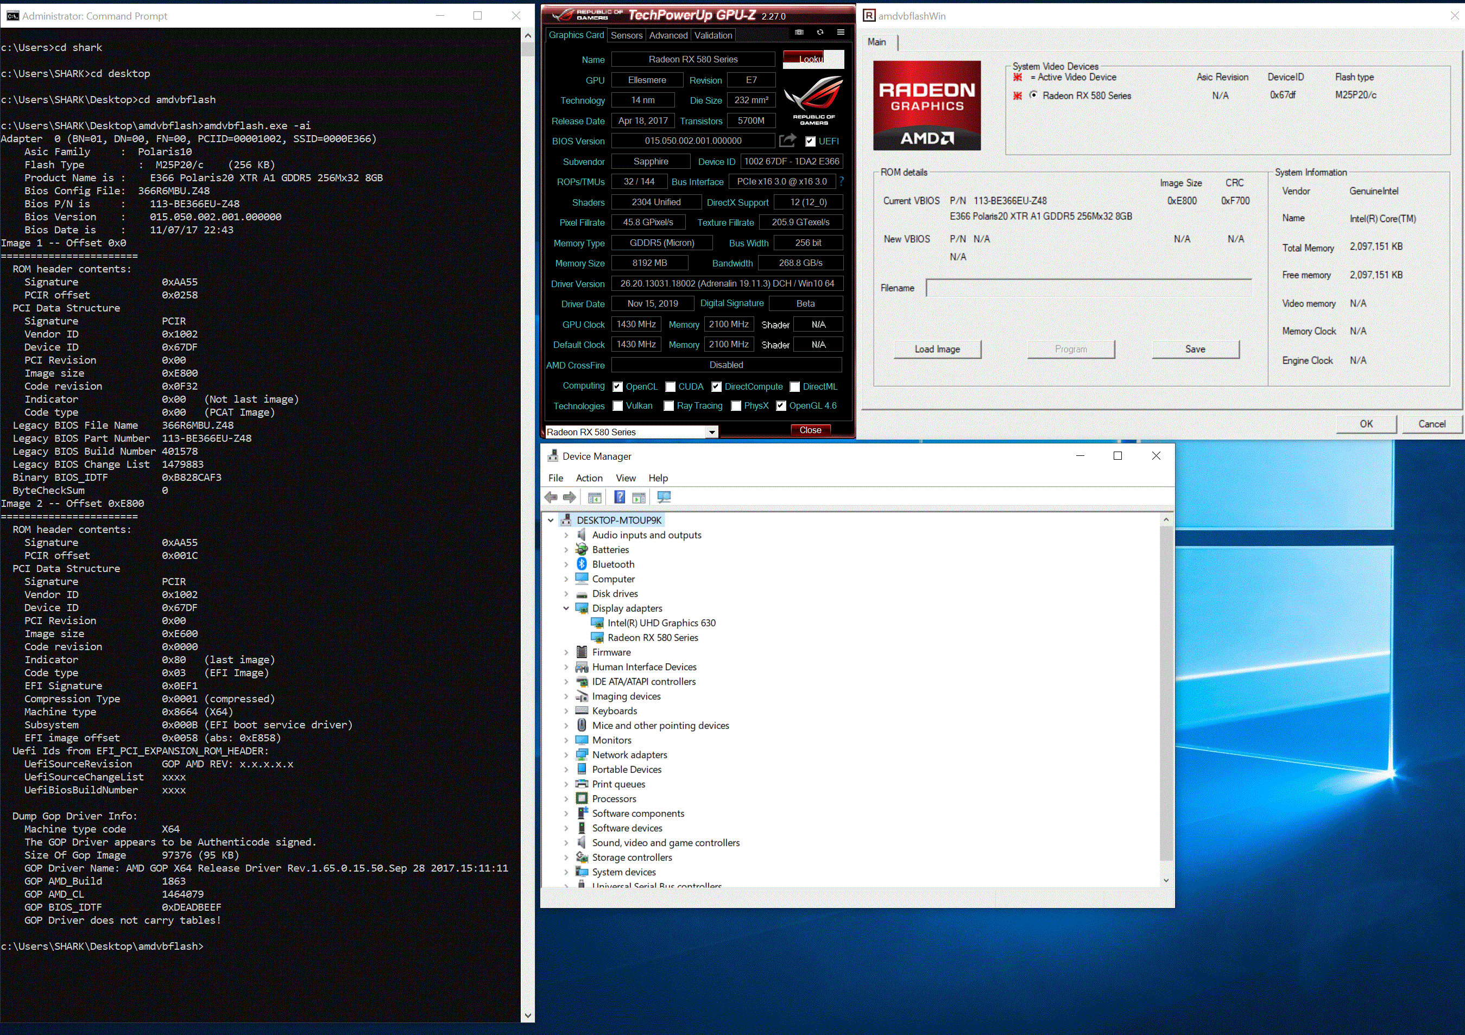Image resolution: width=1465 pixels, height=1035 pixels.
Task: Collapse the DESKTOP-MTOUP9K root node
Action: [551, 520]
